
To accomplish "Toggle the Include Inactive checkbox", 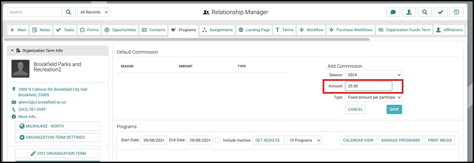I will [x=218, y=140].
